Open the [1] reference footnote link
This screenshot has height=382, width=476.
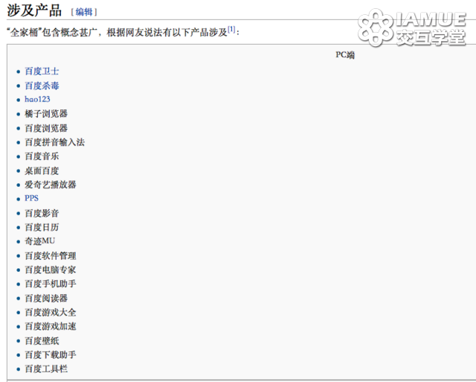point(231,30)
